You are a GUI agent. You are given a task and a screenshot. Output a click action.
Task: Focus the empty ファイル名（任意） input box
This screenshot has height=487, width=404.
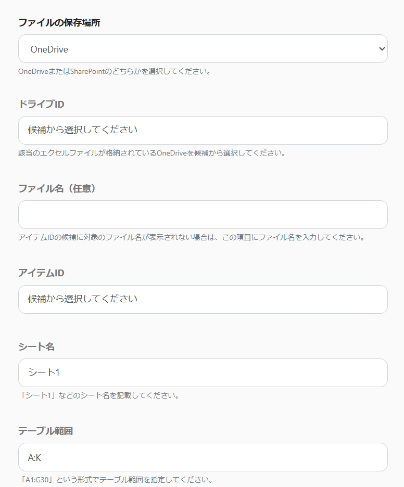tap(203, 214)
